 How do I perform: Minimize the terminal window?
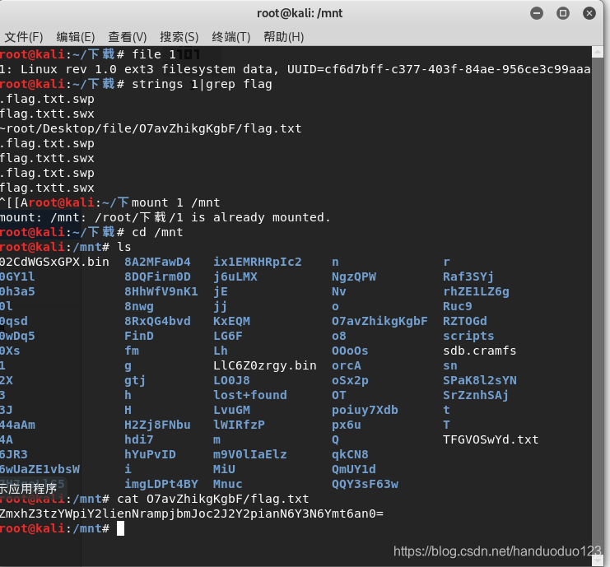click(x=537, y=13)
